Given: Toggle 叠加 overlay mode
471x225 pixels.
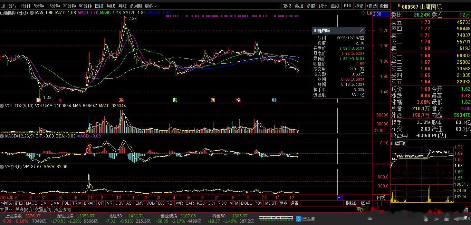Looking at the screenshot, I should pos(299,6).
